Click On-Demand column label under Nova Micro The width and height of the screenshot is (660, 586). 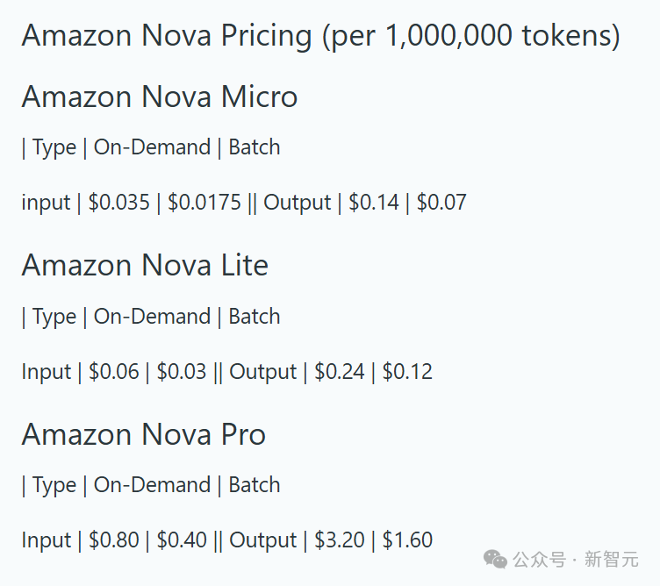pyautogui.click(x=152, y=147)
